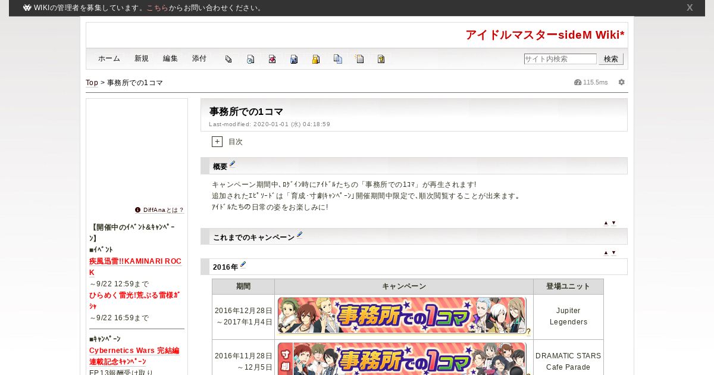Open the アイドルマスターsideM Wiki* title link
Viewport: 714px width, 375px height.
coord(545,35)
